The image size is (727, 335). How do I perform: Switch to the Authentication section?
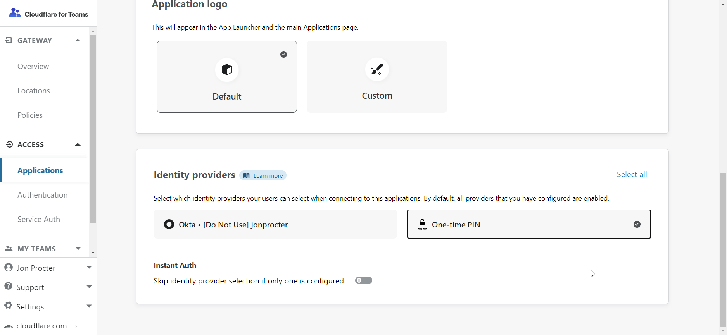click(42, 194)
